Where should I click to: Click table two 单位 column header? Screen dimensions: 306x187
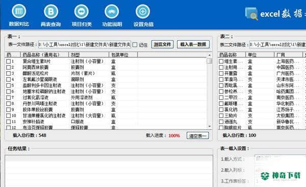(x=260, y=55)
